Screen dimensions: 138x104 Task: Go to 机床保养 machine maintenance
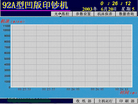click(x=105, y=14)
